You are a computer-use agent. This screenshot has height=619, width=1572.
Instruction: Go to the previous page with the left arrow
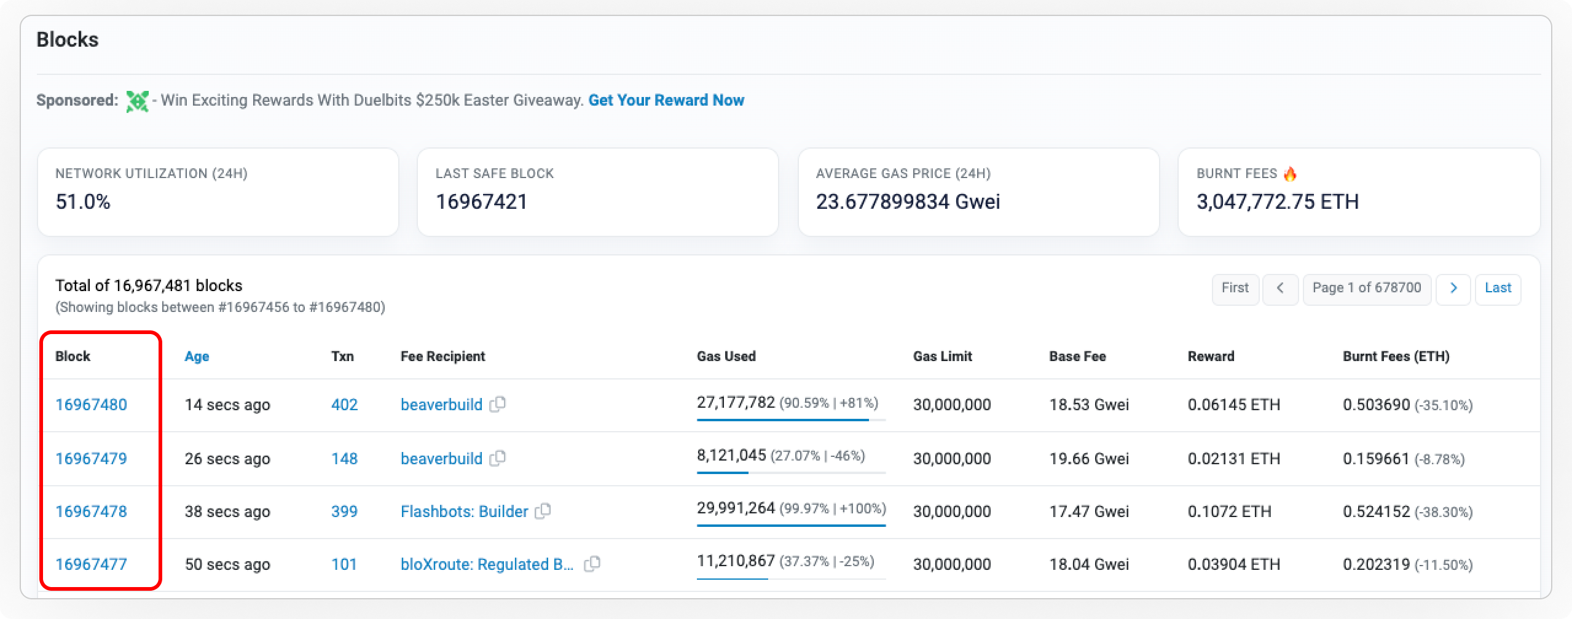click(1281, 289)
